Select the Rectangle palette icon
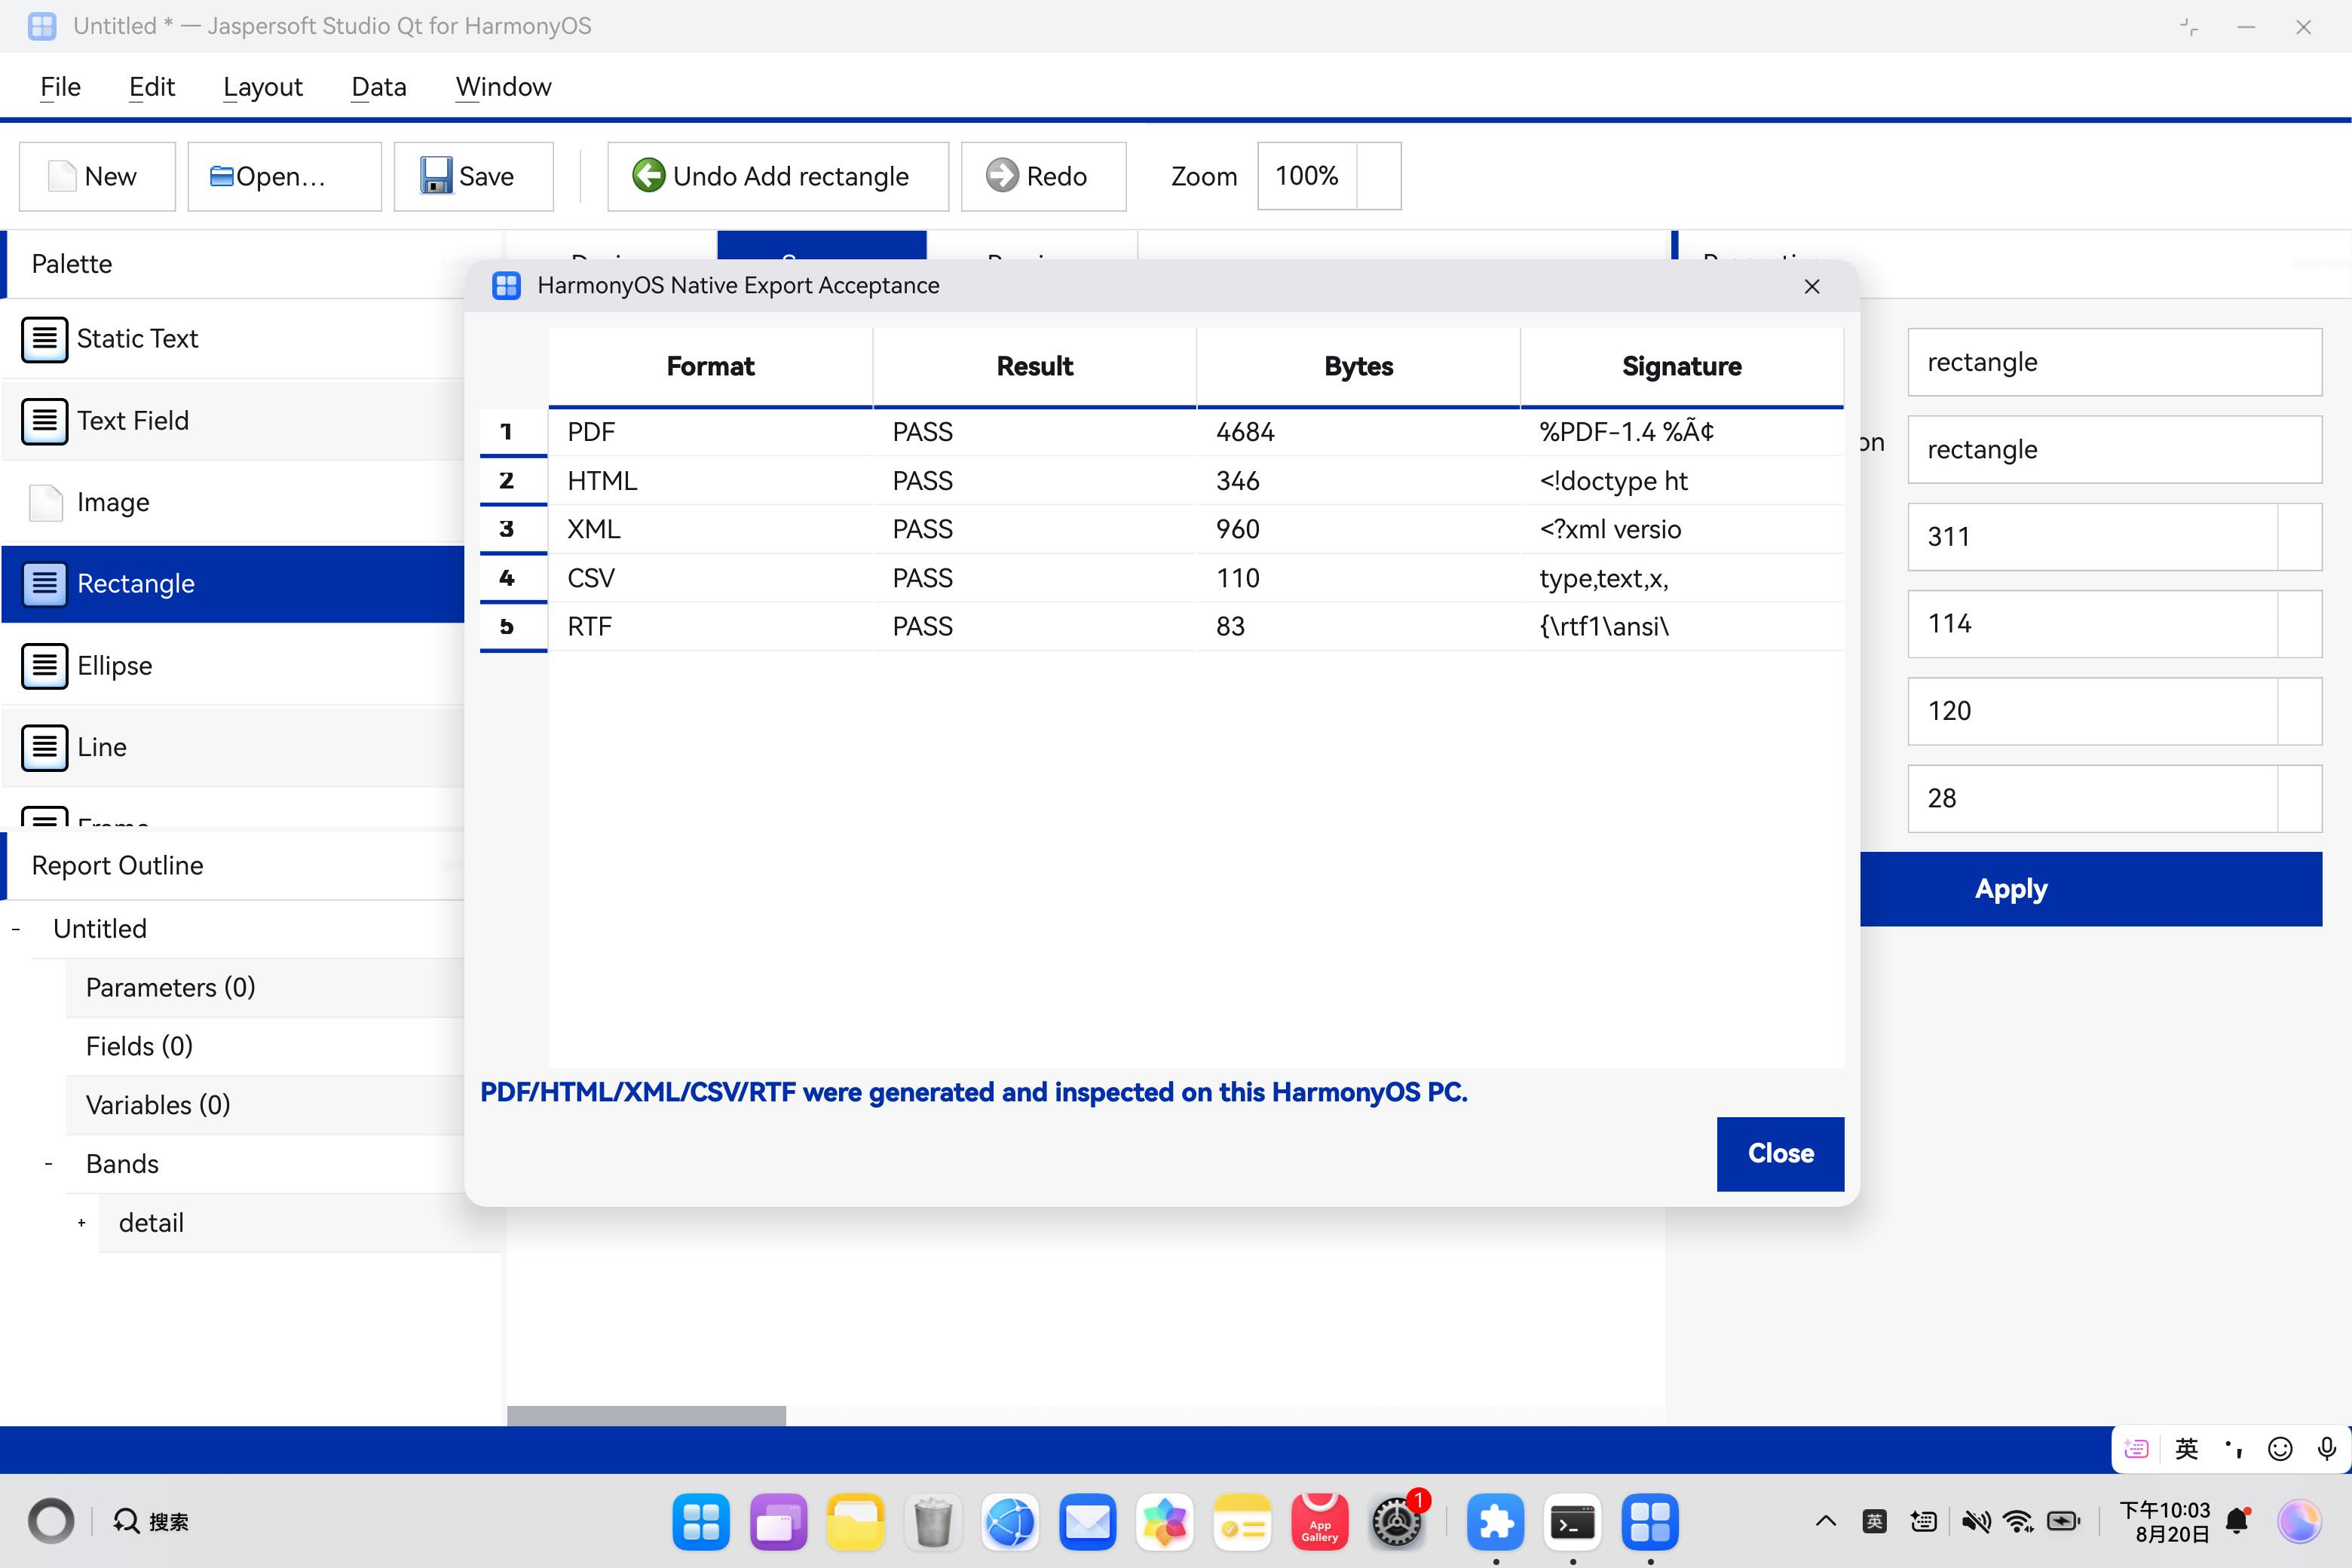 [45, 584]
